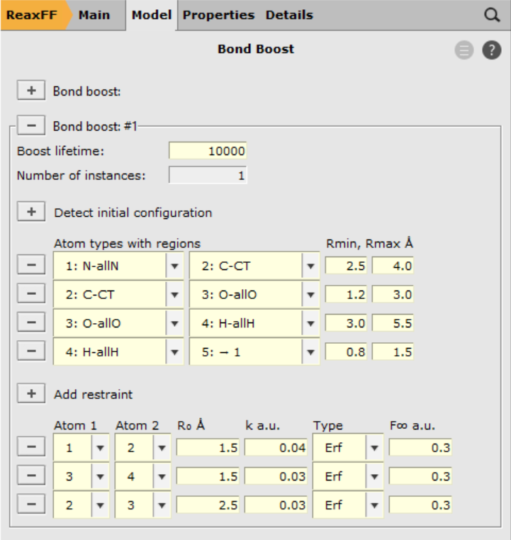The width and height of the screenshot is (511, 540).
Task: Delete restraint between atoms 1 and 2
Action: click(31, 447)
